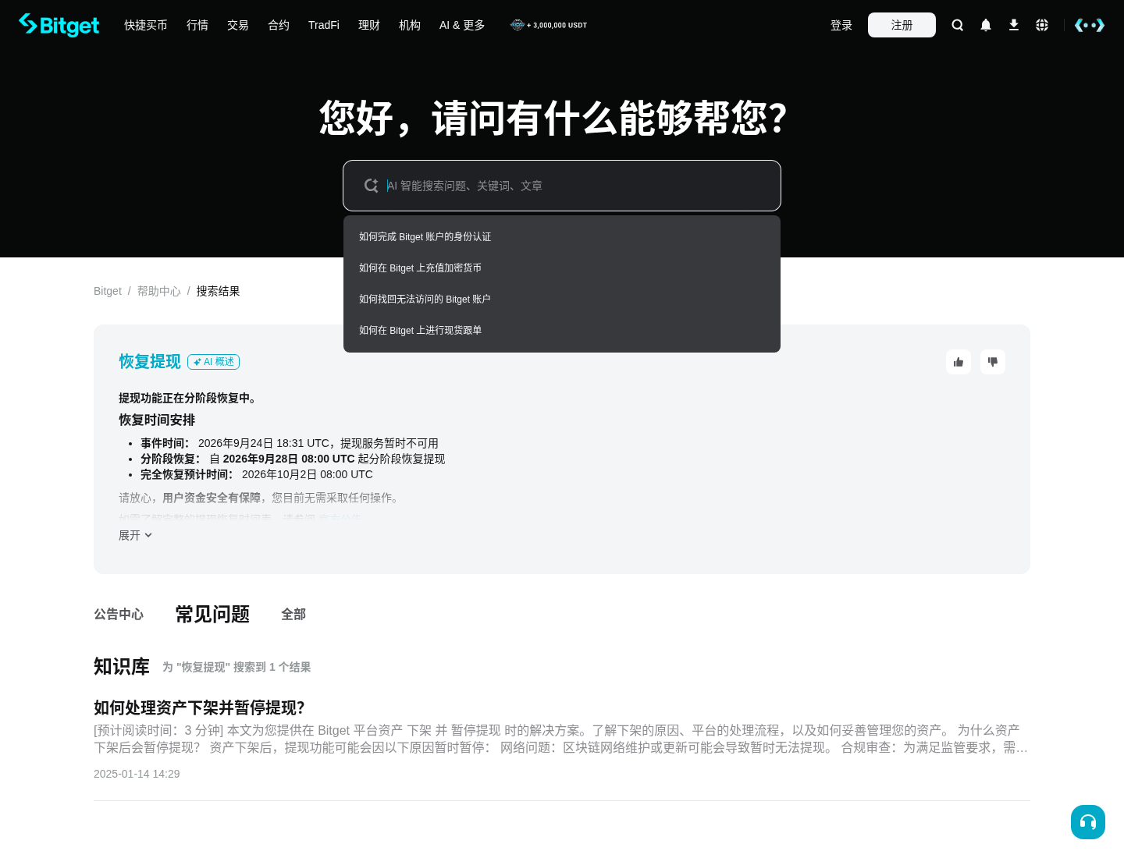Click the 事件时间 bullet line

[x=290, y=443]
